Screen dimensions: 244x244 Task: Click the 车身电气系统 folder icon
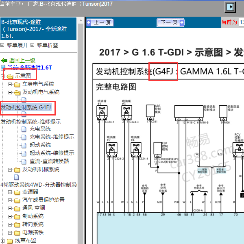pyautogui.click(x=17, y=85)
